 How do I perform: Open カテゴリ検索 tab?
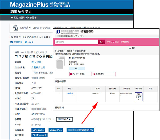(113, 42)
